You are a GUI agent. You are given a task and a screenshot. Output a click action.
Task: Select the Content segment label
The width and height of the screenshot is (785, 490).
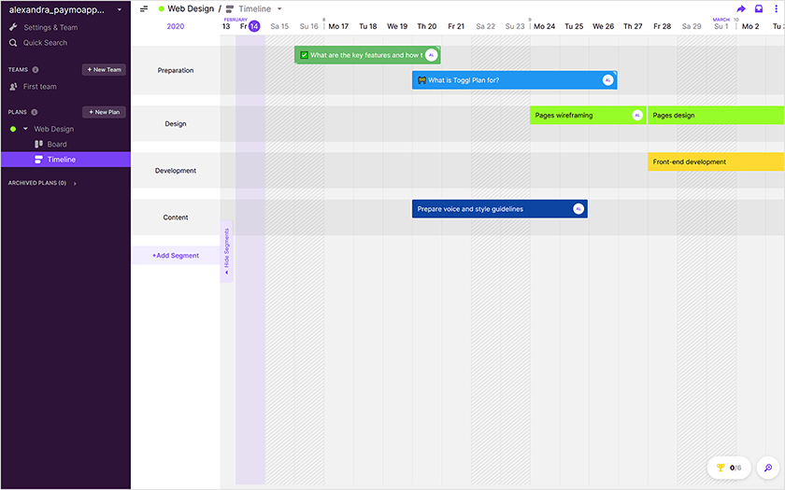pyautogui.click(x=176, y=217)
